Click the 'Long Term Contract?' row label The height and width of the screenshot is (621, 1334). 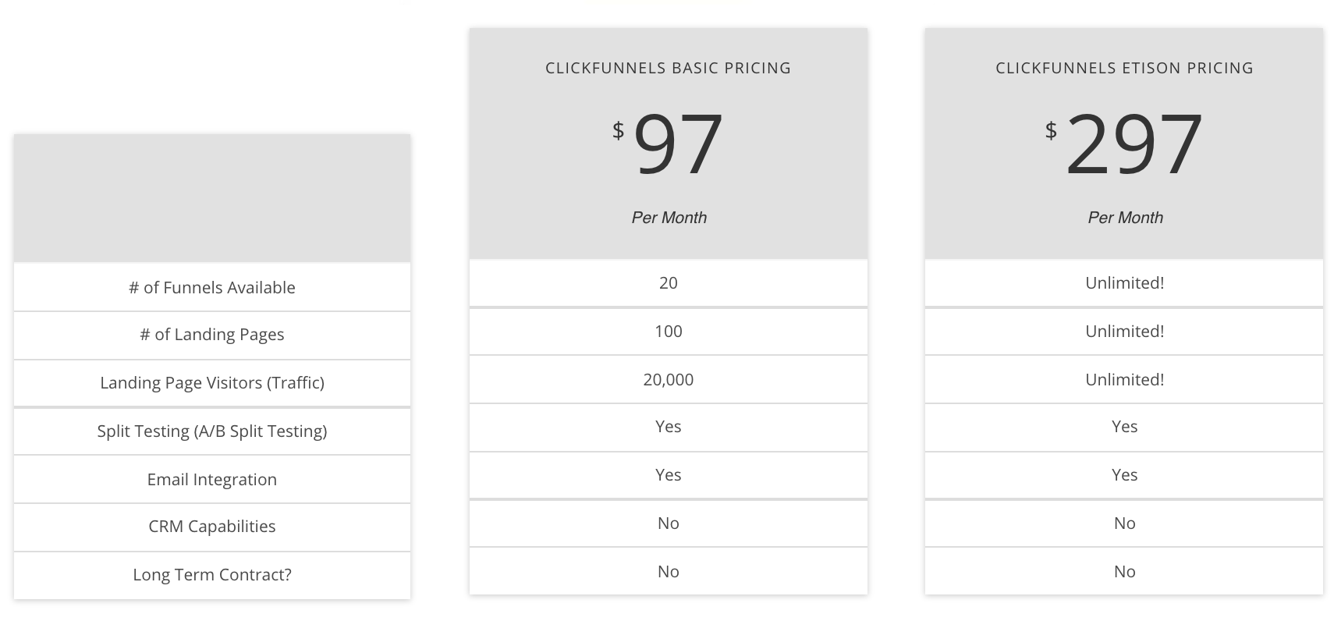tap(212, 575)
